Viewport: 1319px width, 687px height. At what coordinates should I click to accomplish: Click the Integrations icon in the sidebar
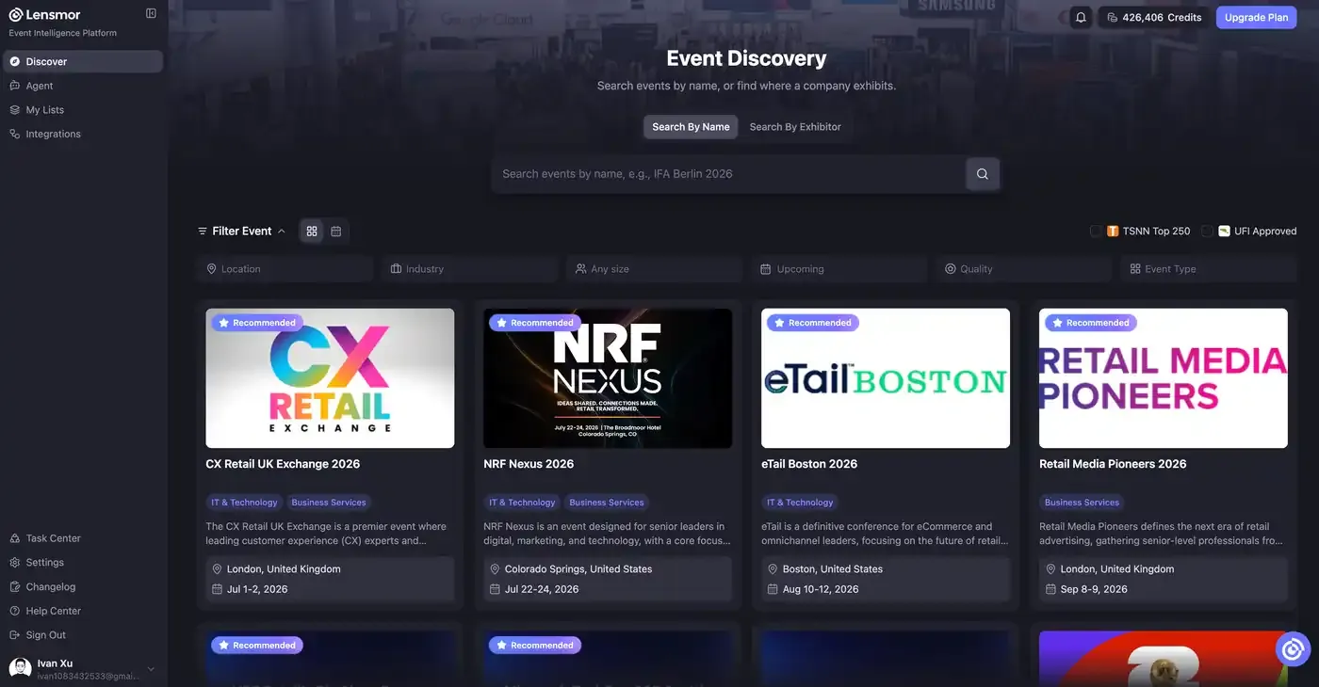15,134
